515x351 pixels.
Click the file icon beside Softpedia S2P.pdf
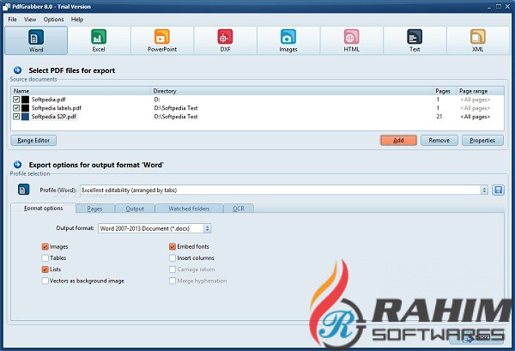pyautogui.click(x=25, y=117)
